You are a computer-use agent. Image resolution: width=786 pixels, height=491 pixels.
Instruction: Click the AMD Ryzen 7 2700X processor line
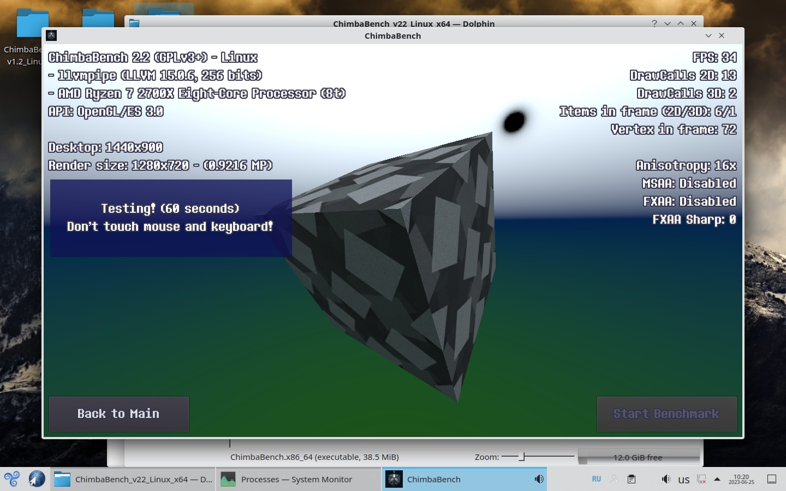coord(197,93)
